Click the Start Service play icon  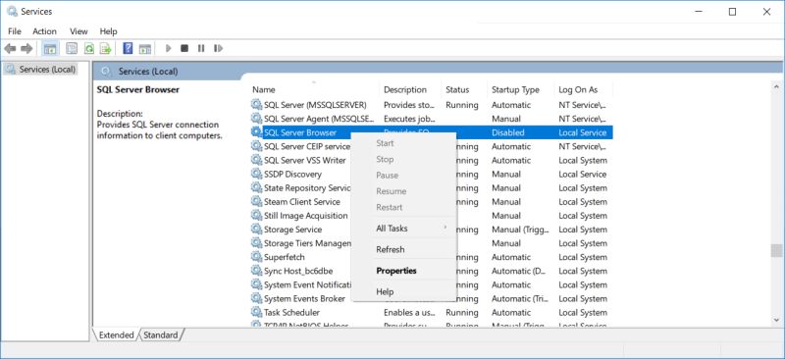(x=168, y=49)
